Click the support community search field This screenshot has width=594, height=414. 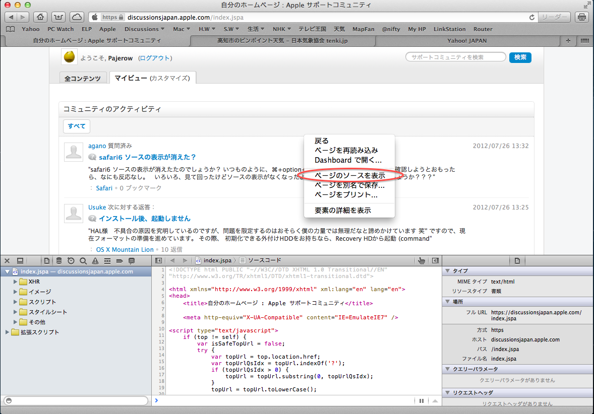(455, 57)
